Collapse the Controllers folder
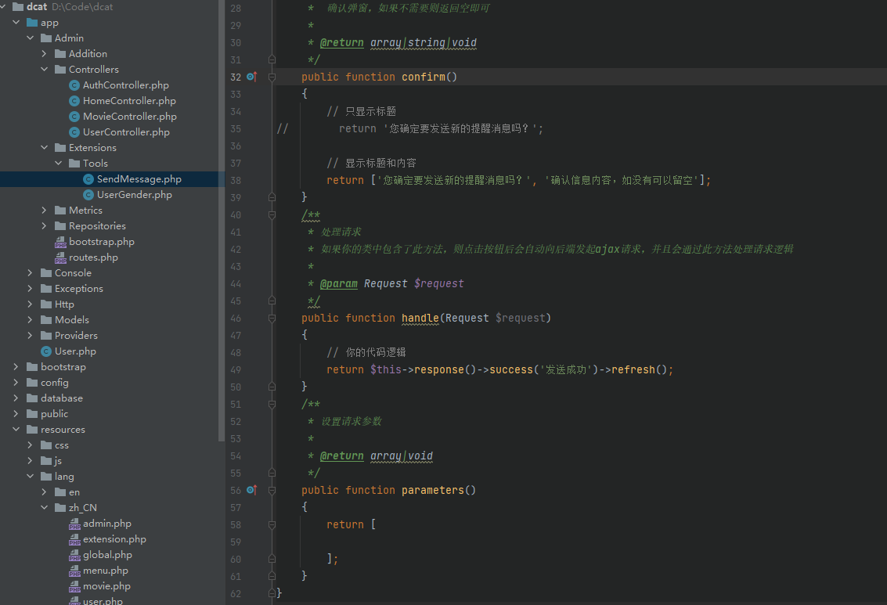The width and height of the screenshot is (887, 605). [45, 70]
